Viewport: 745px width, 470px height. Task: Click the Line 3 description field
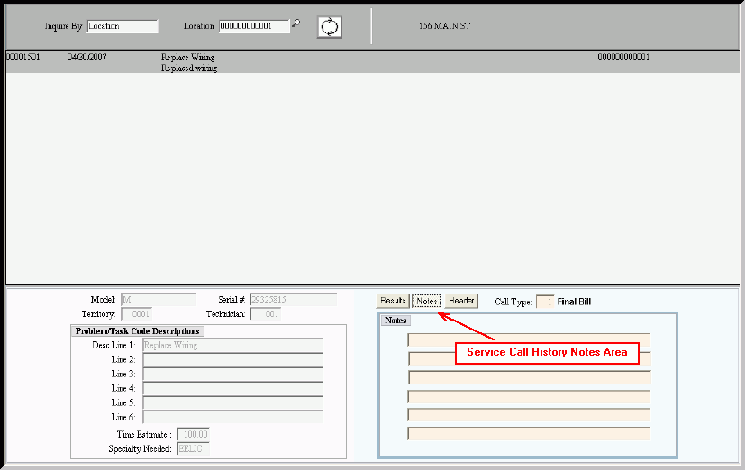pos(232,374)
